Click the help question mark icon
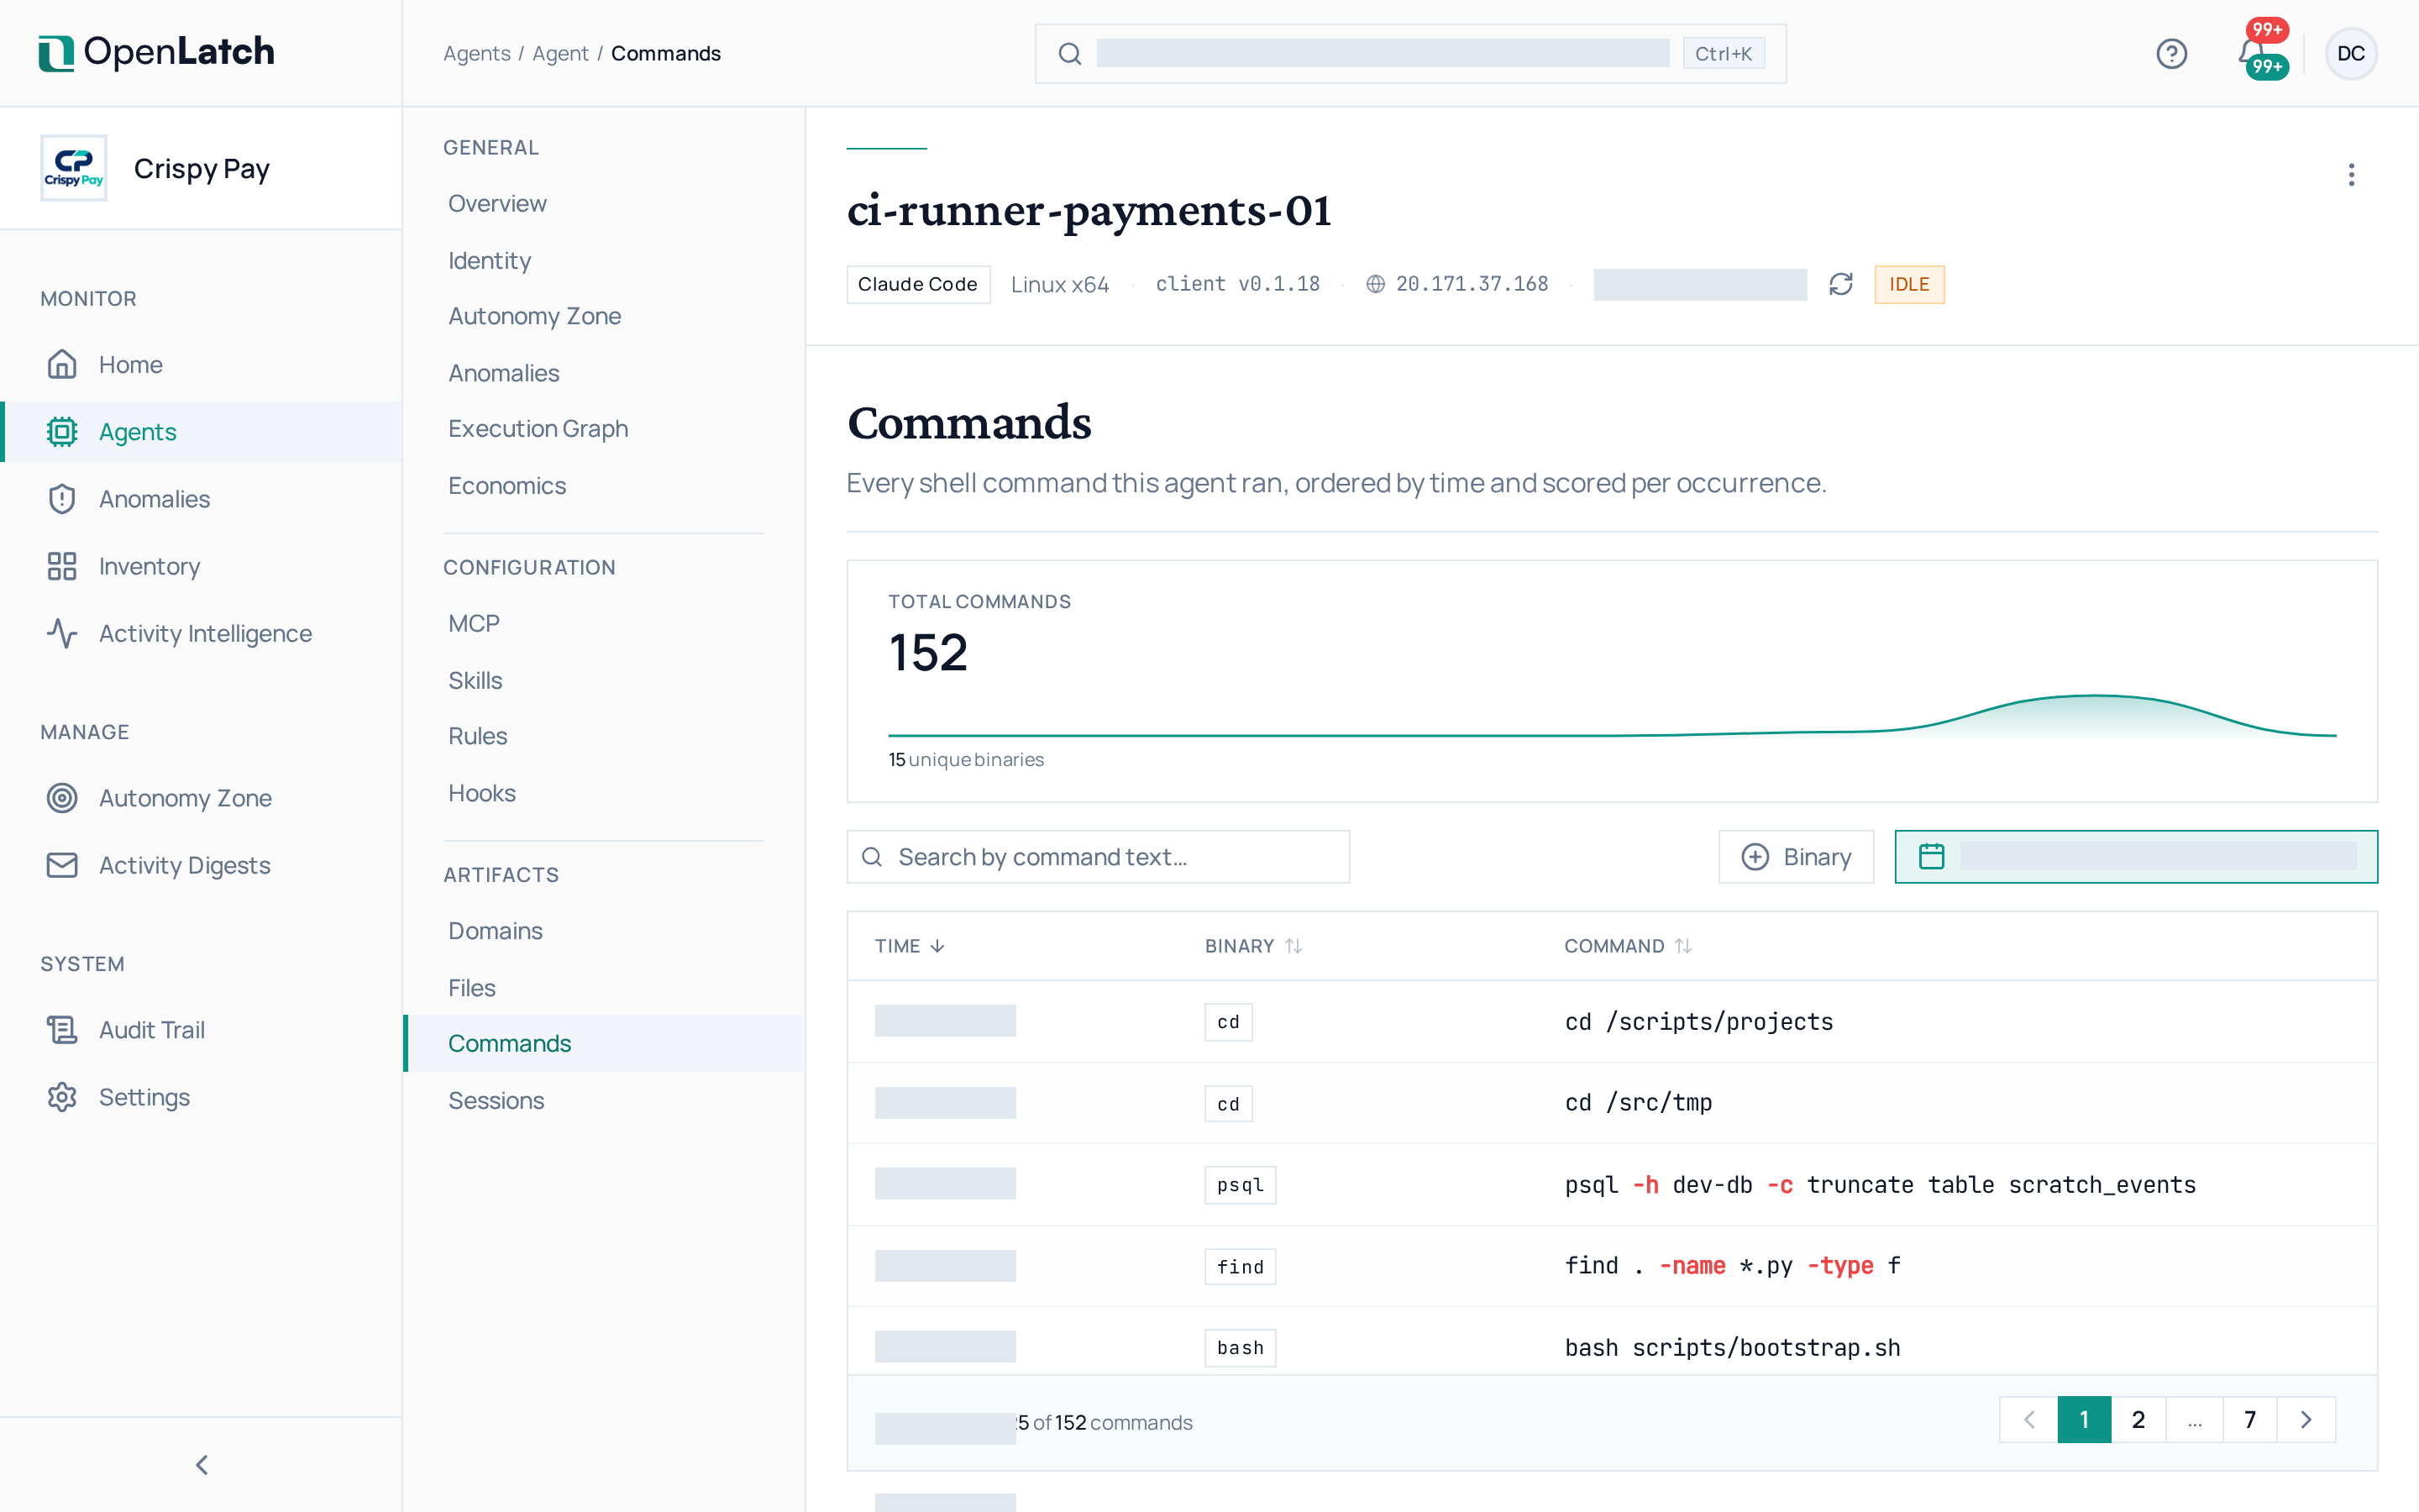 click(x=2171, y=53)
